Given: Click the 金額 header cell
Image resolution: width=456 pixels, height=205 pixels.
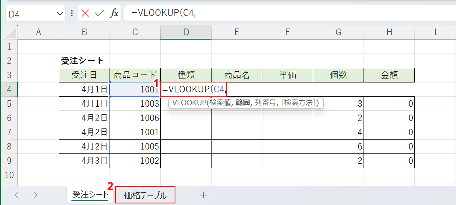Looking at the screenshot, I should tap(389, 75).
